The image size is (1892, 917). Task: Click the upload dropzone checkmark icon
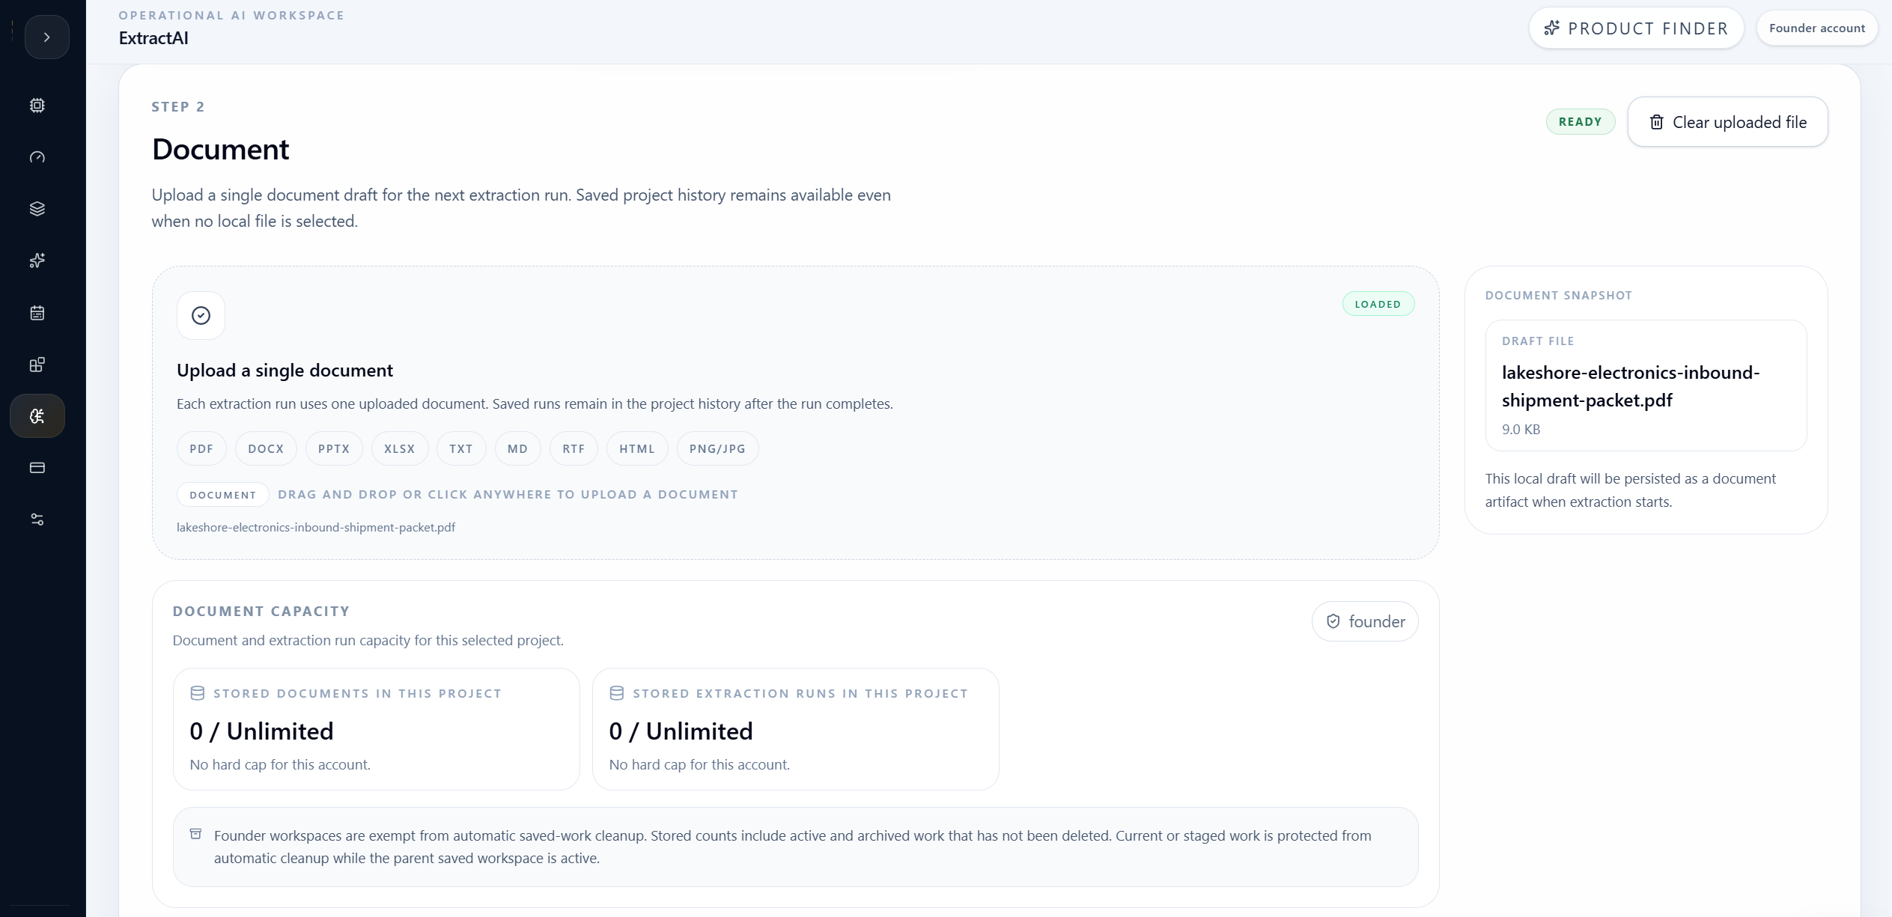coord(201,316)
